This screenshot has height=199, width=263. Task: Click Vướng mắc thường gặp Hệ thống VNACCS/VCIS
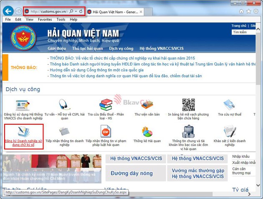[197, 173]
